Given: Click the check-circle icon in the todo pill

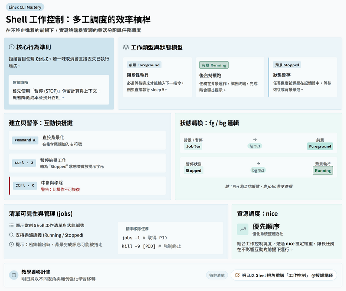Looking at the screenshot, I should point(237,275).
